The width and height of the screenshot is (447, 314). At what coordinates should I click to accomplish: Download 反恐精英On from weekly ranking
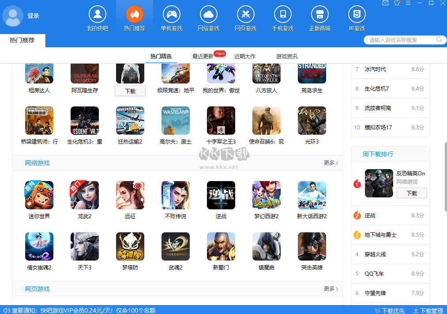[x=412, y=193]
